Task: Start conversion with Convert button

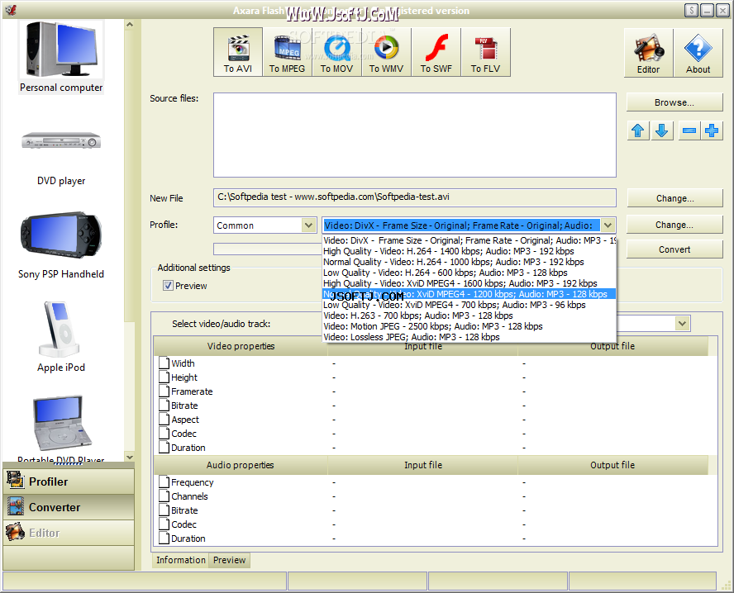Action: [x=674, y=249]
